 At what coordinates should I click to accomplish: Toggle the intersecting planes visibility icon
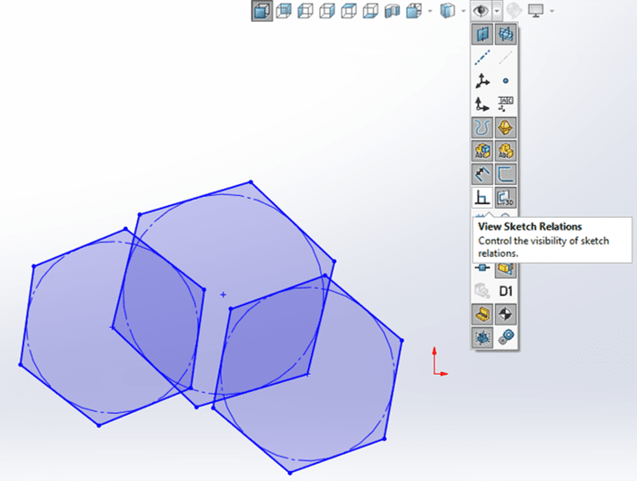coord(506,34)
